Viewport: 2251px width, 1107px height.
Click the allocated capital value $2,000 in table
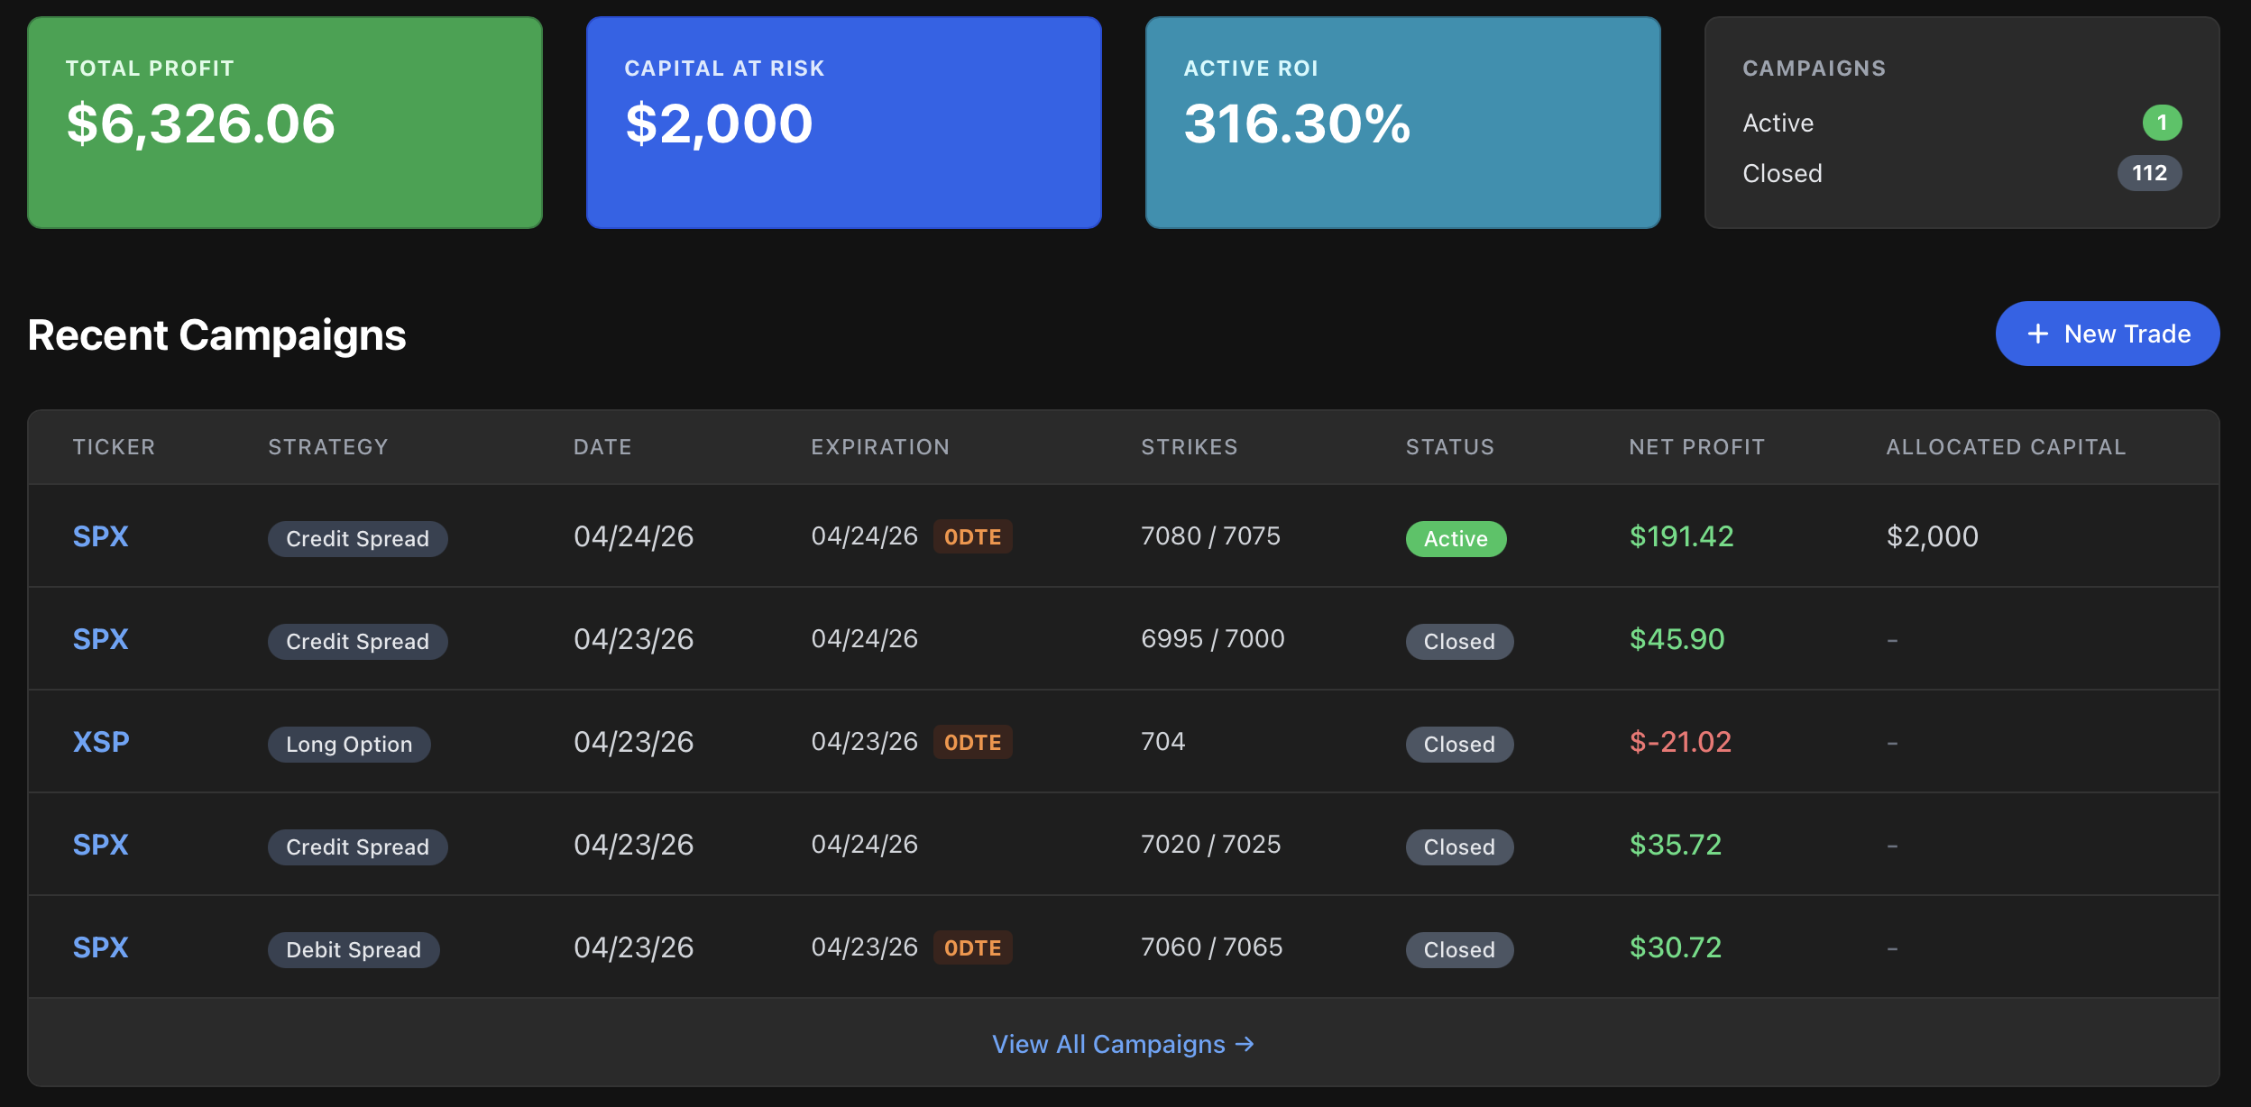[x=1932, y=537]
